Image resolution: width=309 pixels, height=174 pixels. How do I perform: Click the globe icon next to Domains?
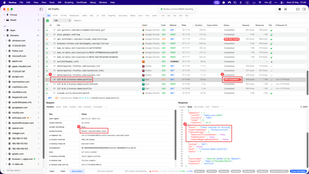point(7,35)
